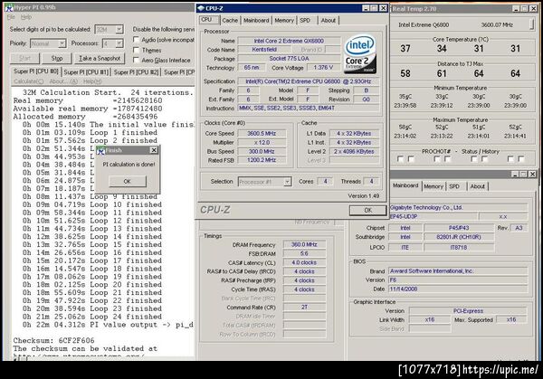The height and width of the screenshot is (379, 543).
Task: Click the CAS# Latency 4.0 clocks value
Action: (304, 262)
